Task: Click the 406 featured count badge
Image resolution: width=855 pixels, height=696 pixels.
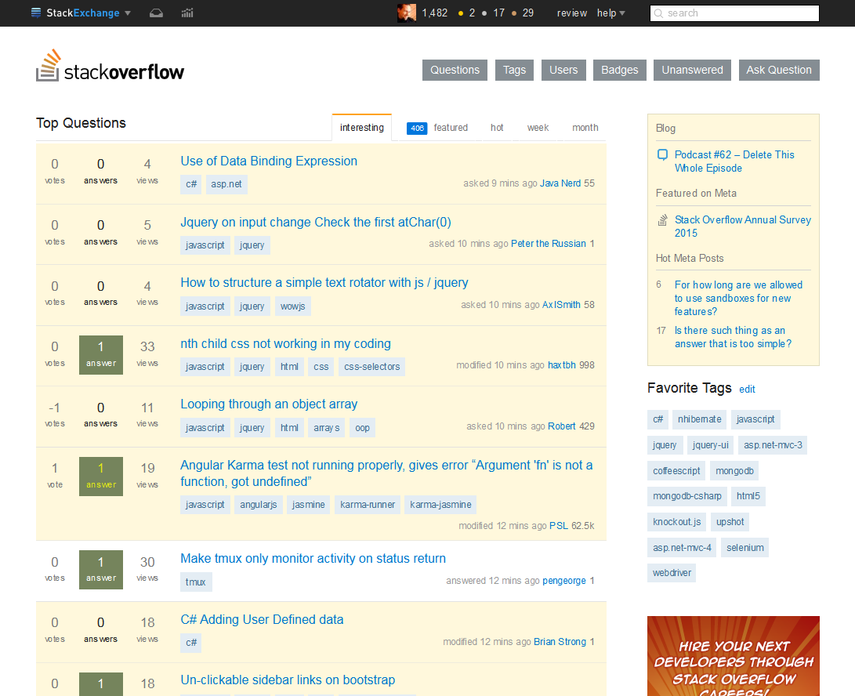Action: [x=417, y=129]
